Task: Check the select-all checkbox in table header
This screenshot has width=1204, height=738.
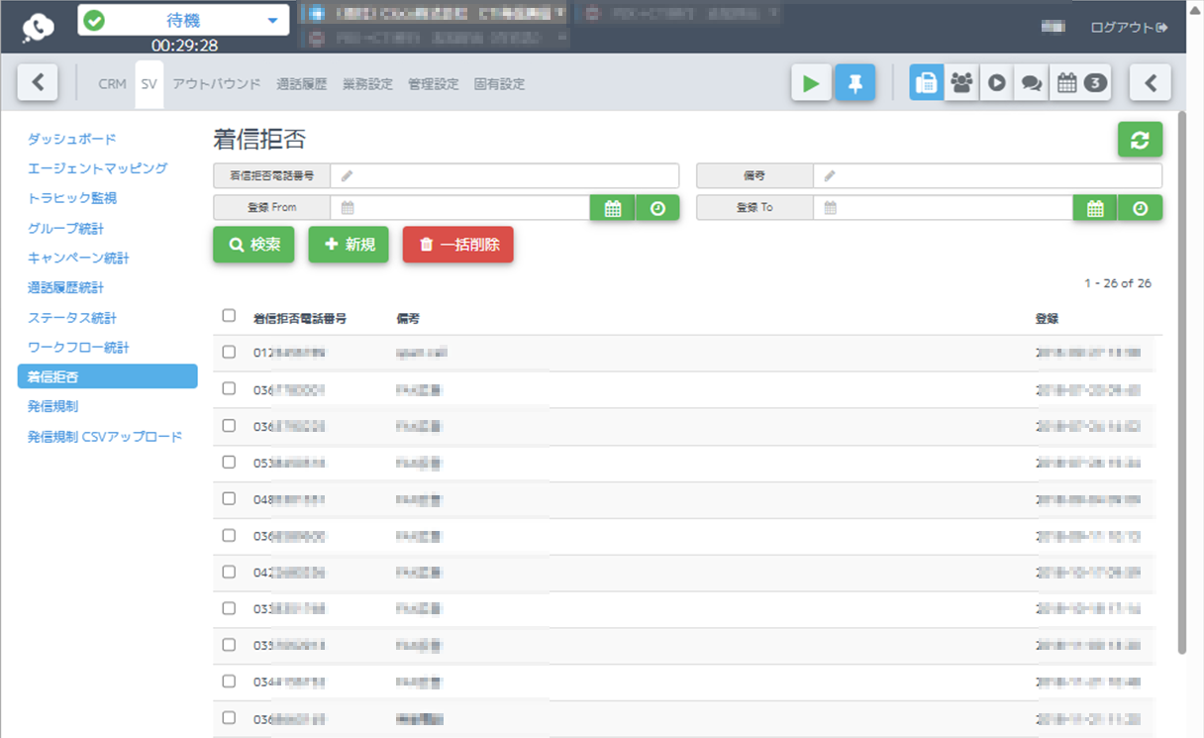Action: (x=229, y=316)
